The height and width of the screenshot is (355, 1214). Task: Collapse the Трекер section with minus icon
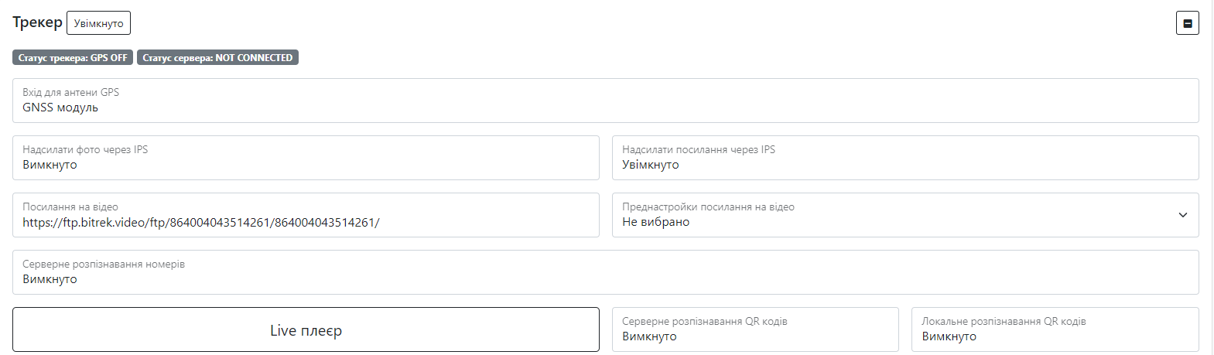(x=1187, y=23)
